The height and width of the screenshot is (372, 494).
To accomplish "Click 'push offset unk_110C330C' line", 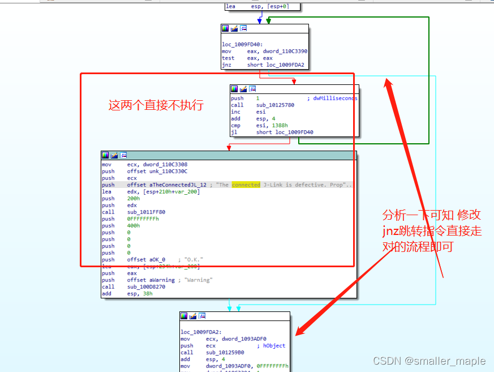I will tap(145, 172).
